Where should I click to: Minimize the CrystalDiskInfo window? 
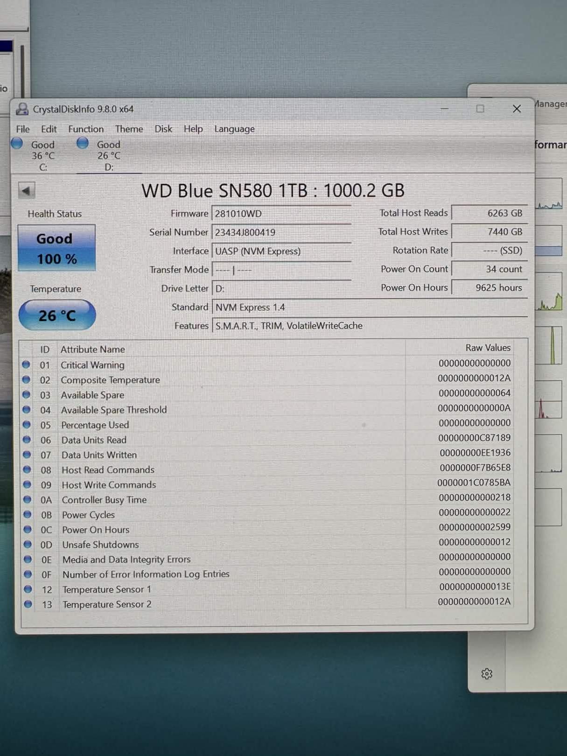click(444, 109)
